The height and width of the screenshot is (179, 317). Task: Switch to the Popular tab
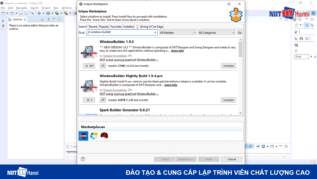click(x=104, y=26)
